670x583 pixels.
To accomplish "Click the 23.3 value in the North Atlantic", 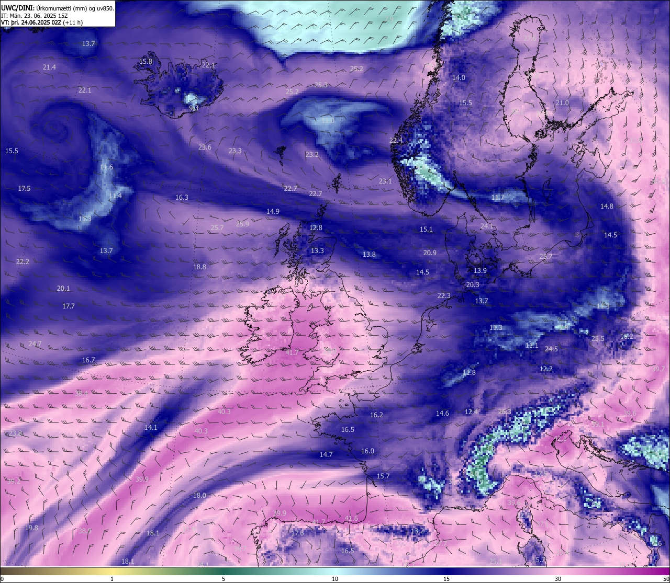I will [235, 151].
